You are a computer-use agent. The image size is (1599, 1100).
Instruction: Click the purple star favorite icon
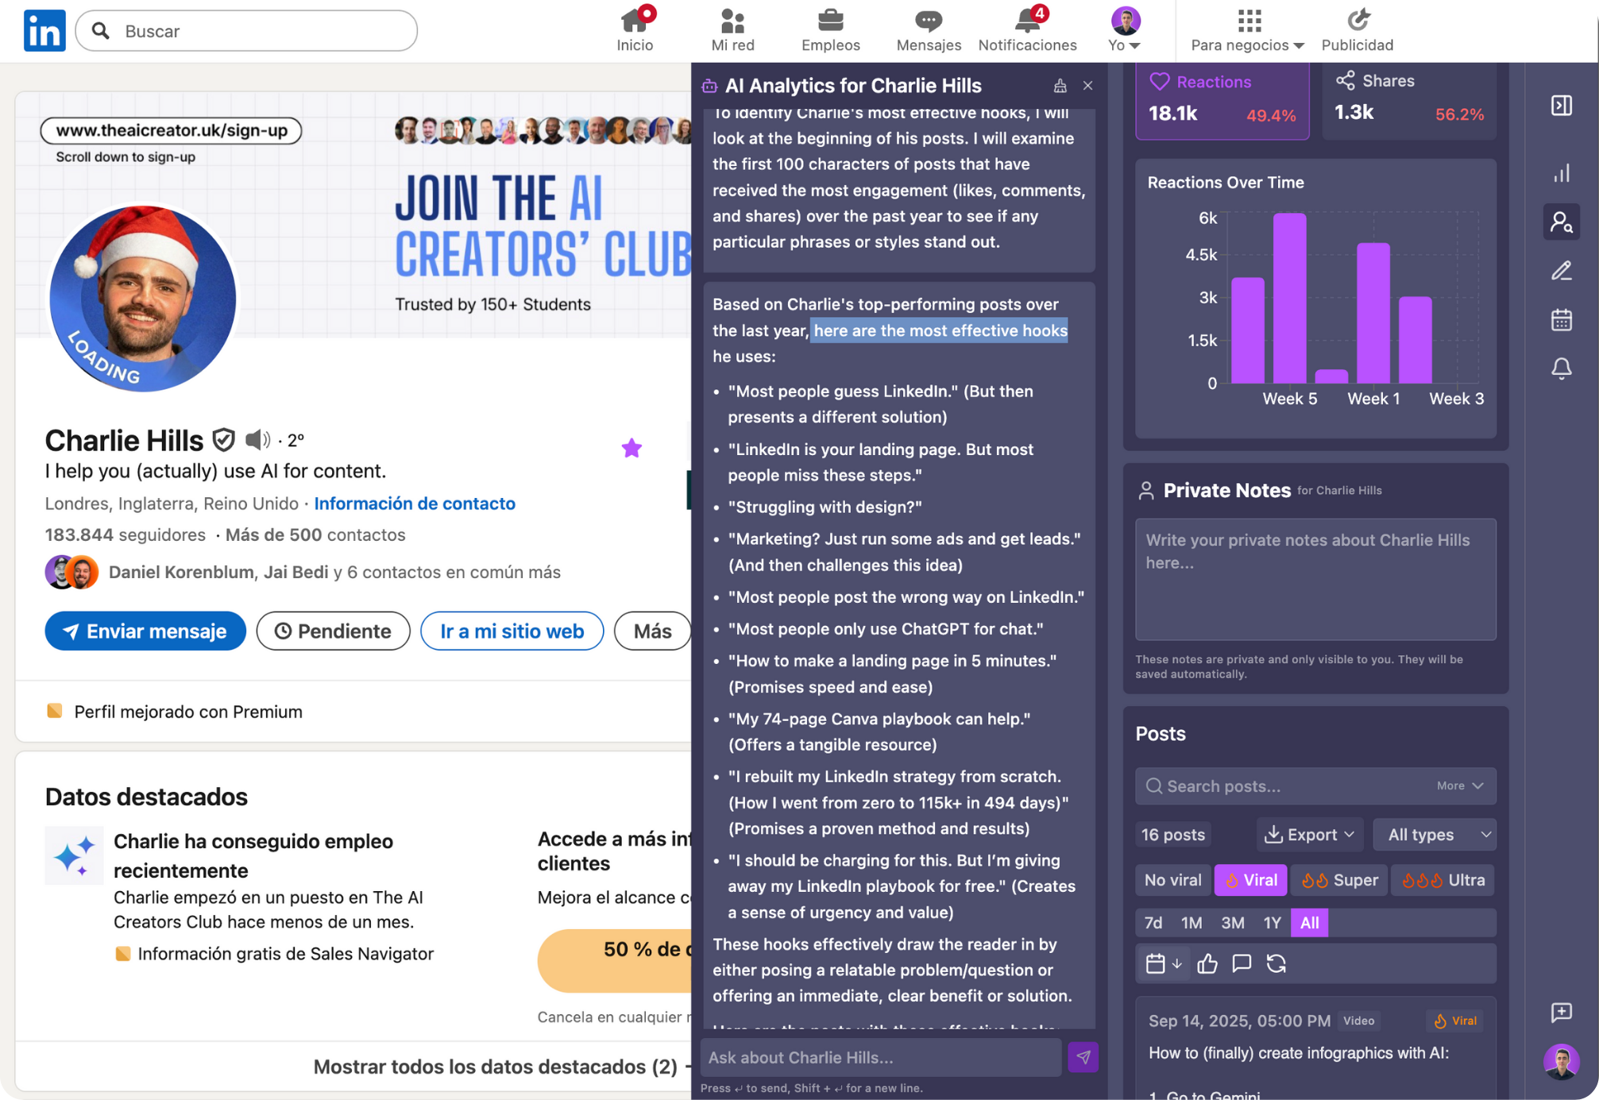tap(631, 449)
